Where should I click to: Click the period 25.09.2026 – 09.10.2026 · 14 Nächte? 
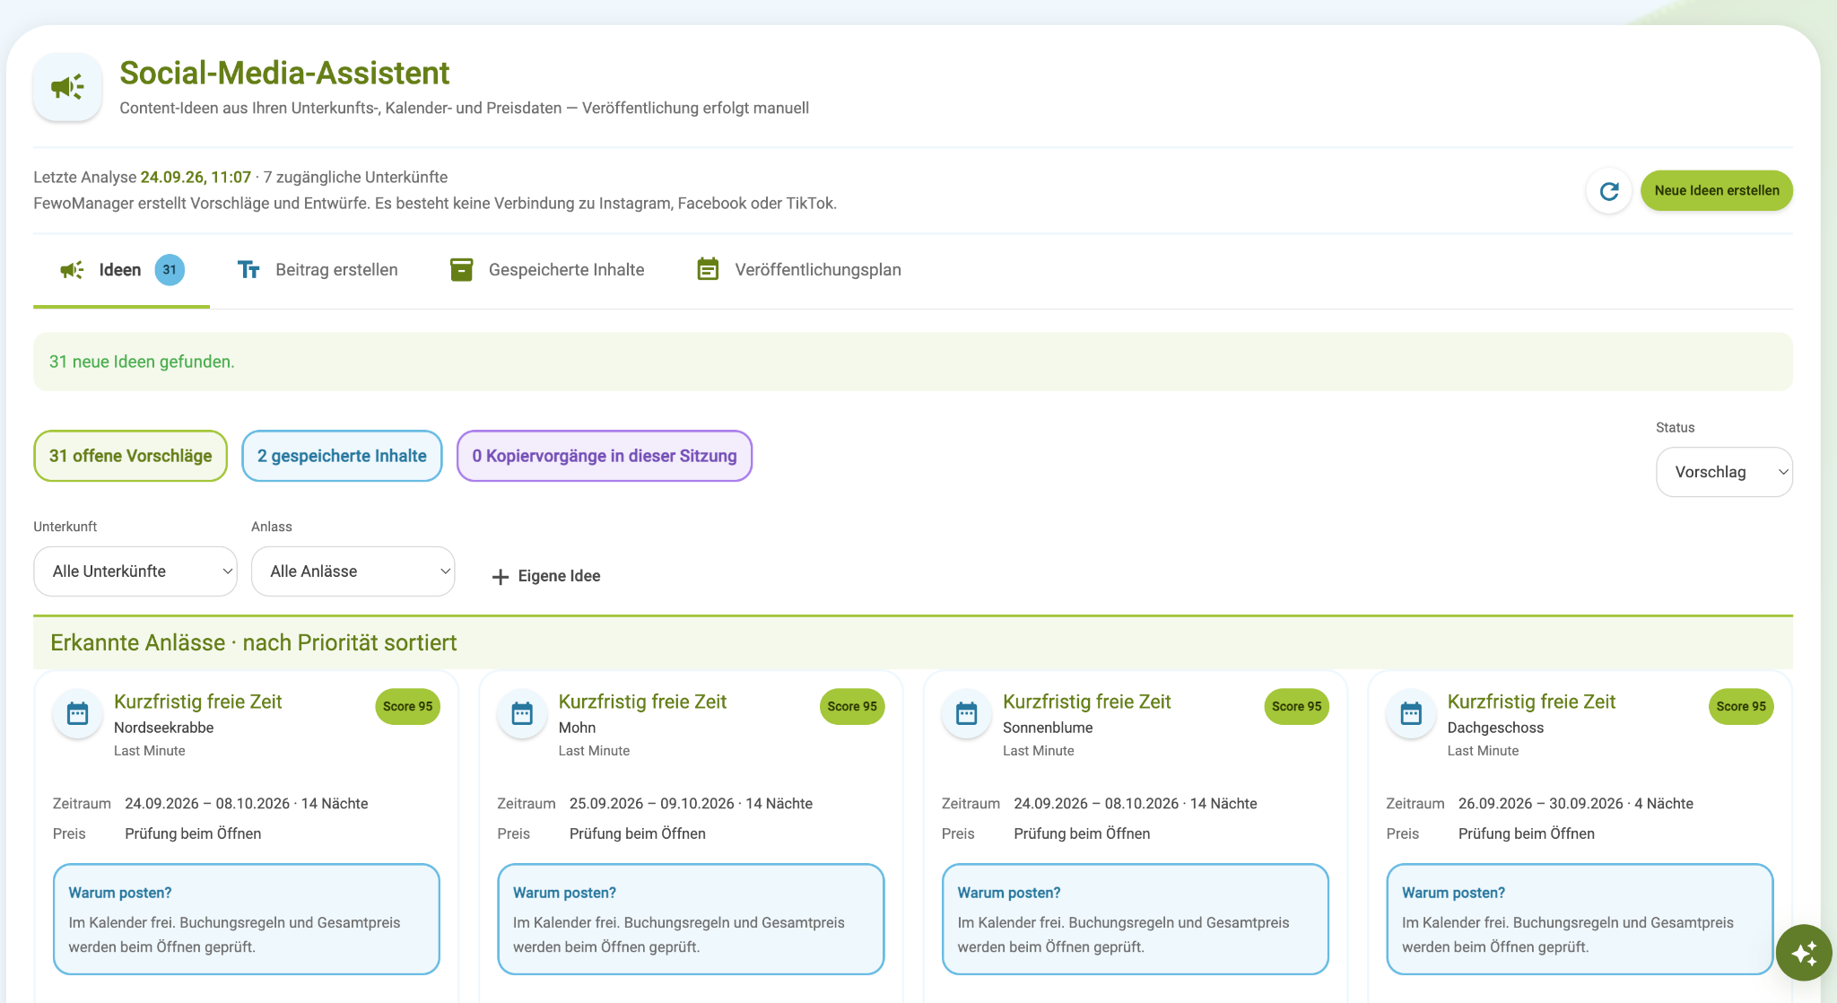[691, 804]
